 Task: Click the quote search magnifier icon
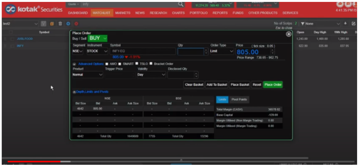click(x=181, y=4)
